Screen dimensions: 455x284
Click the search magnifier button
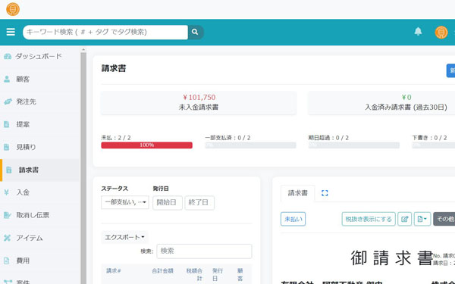coord(195,32)
